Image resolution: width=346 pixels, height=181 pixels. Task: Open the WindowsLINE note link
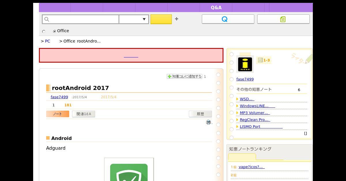[257, 106]
